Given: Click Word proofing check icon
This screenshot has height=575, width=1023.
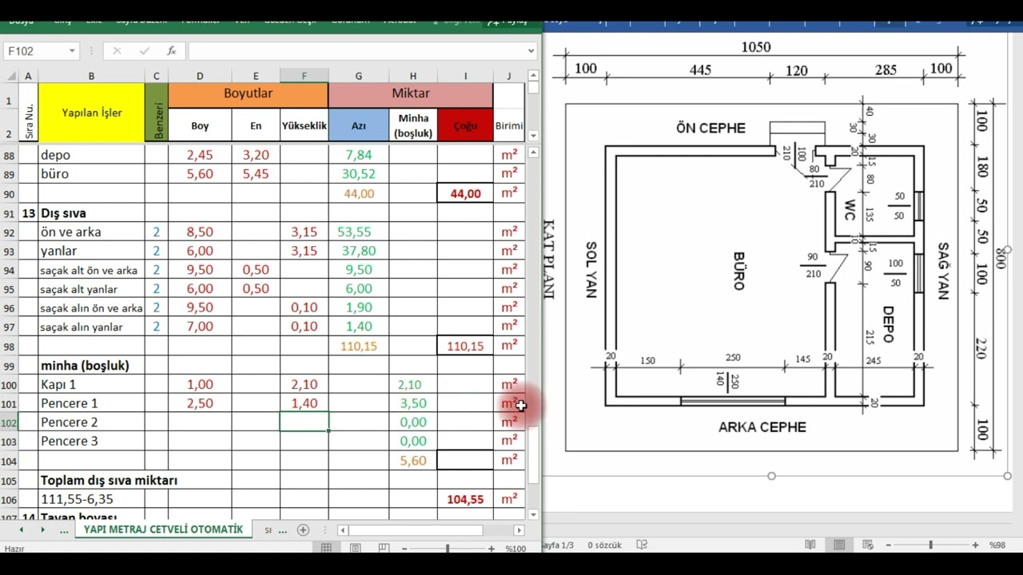Looking at the screenshot, I should [641, 545].
